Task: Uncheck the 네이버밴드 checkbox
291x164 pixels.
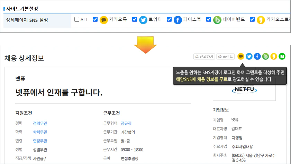Action: (x=209, y=19)
